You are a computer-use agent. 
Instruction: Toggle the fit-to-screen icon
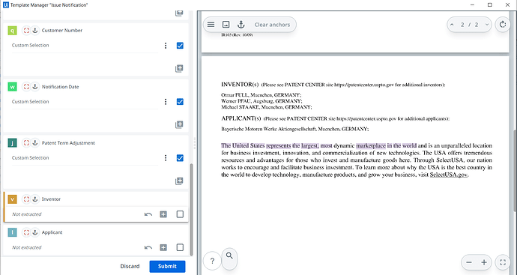[503, 262]
